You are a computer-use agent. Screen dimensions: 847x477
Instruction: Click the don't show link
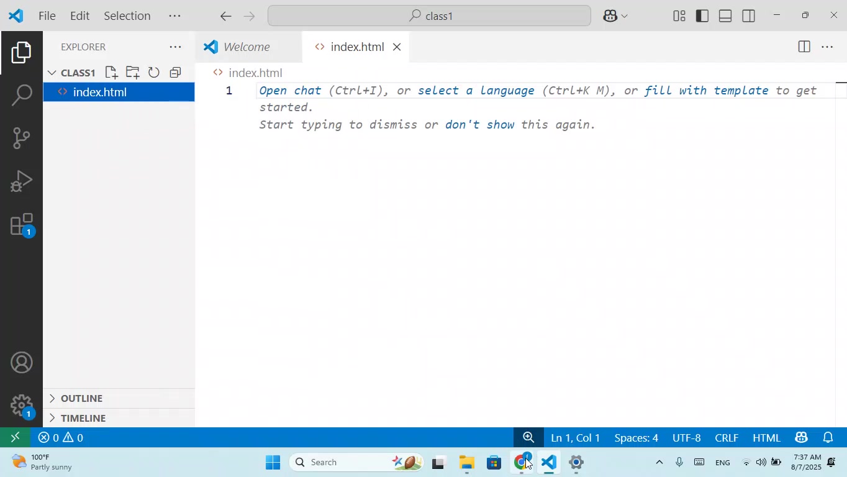click(x=479, y=125)
